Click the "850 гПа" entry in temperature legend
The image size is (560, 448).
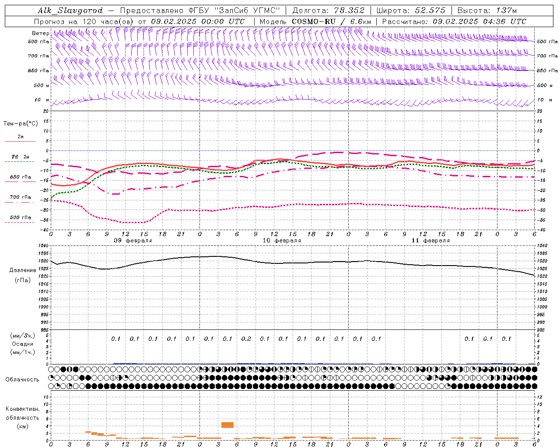(x=21, y=177)
